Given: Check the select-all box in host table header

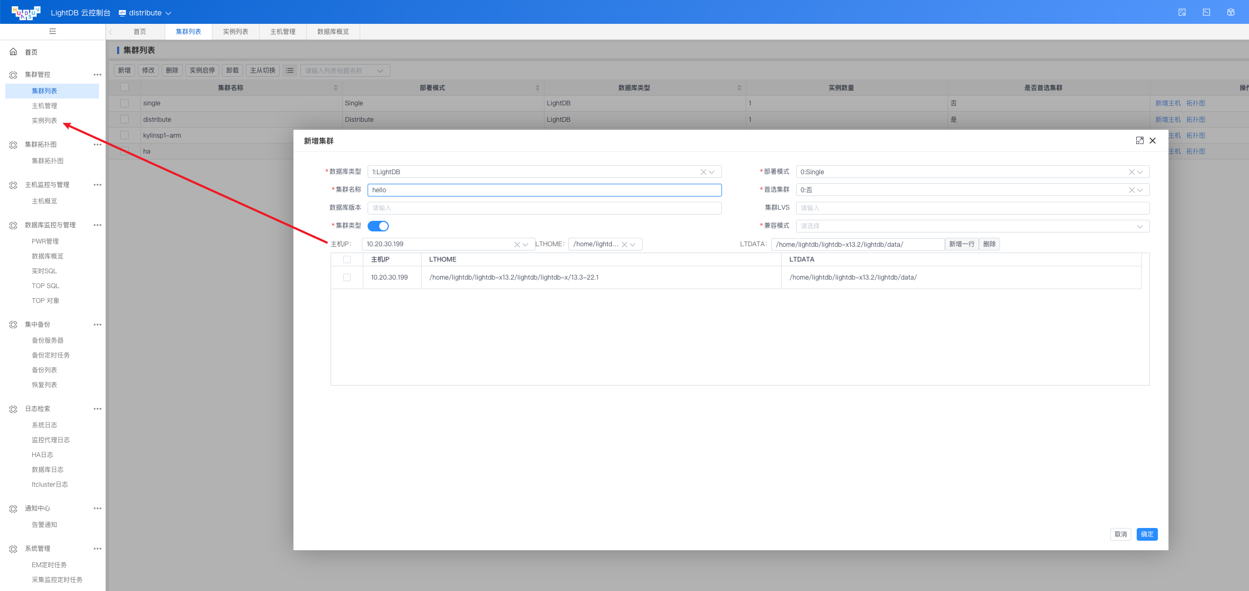Looking at the screenshot, I should [x=347, y=259].
